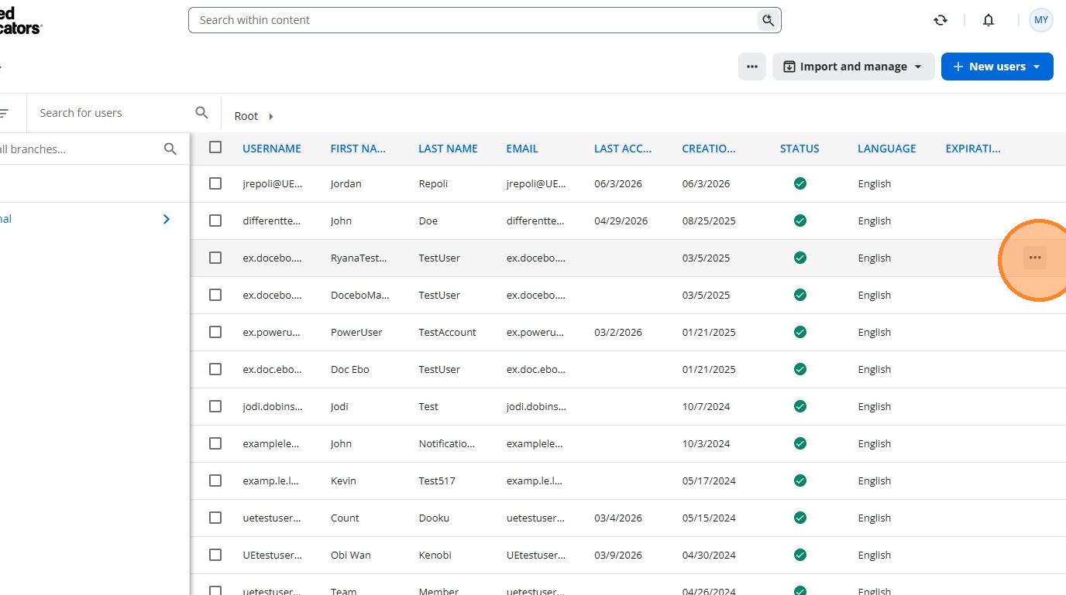Click active status icon for John Doe

[800, 221]
